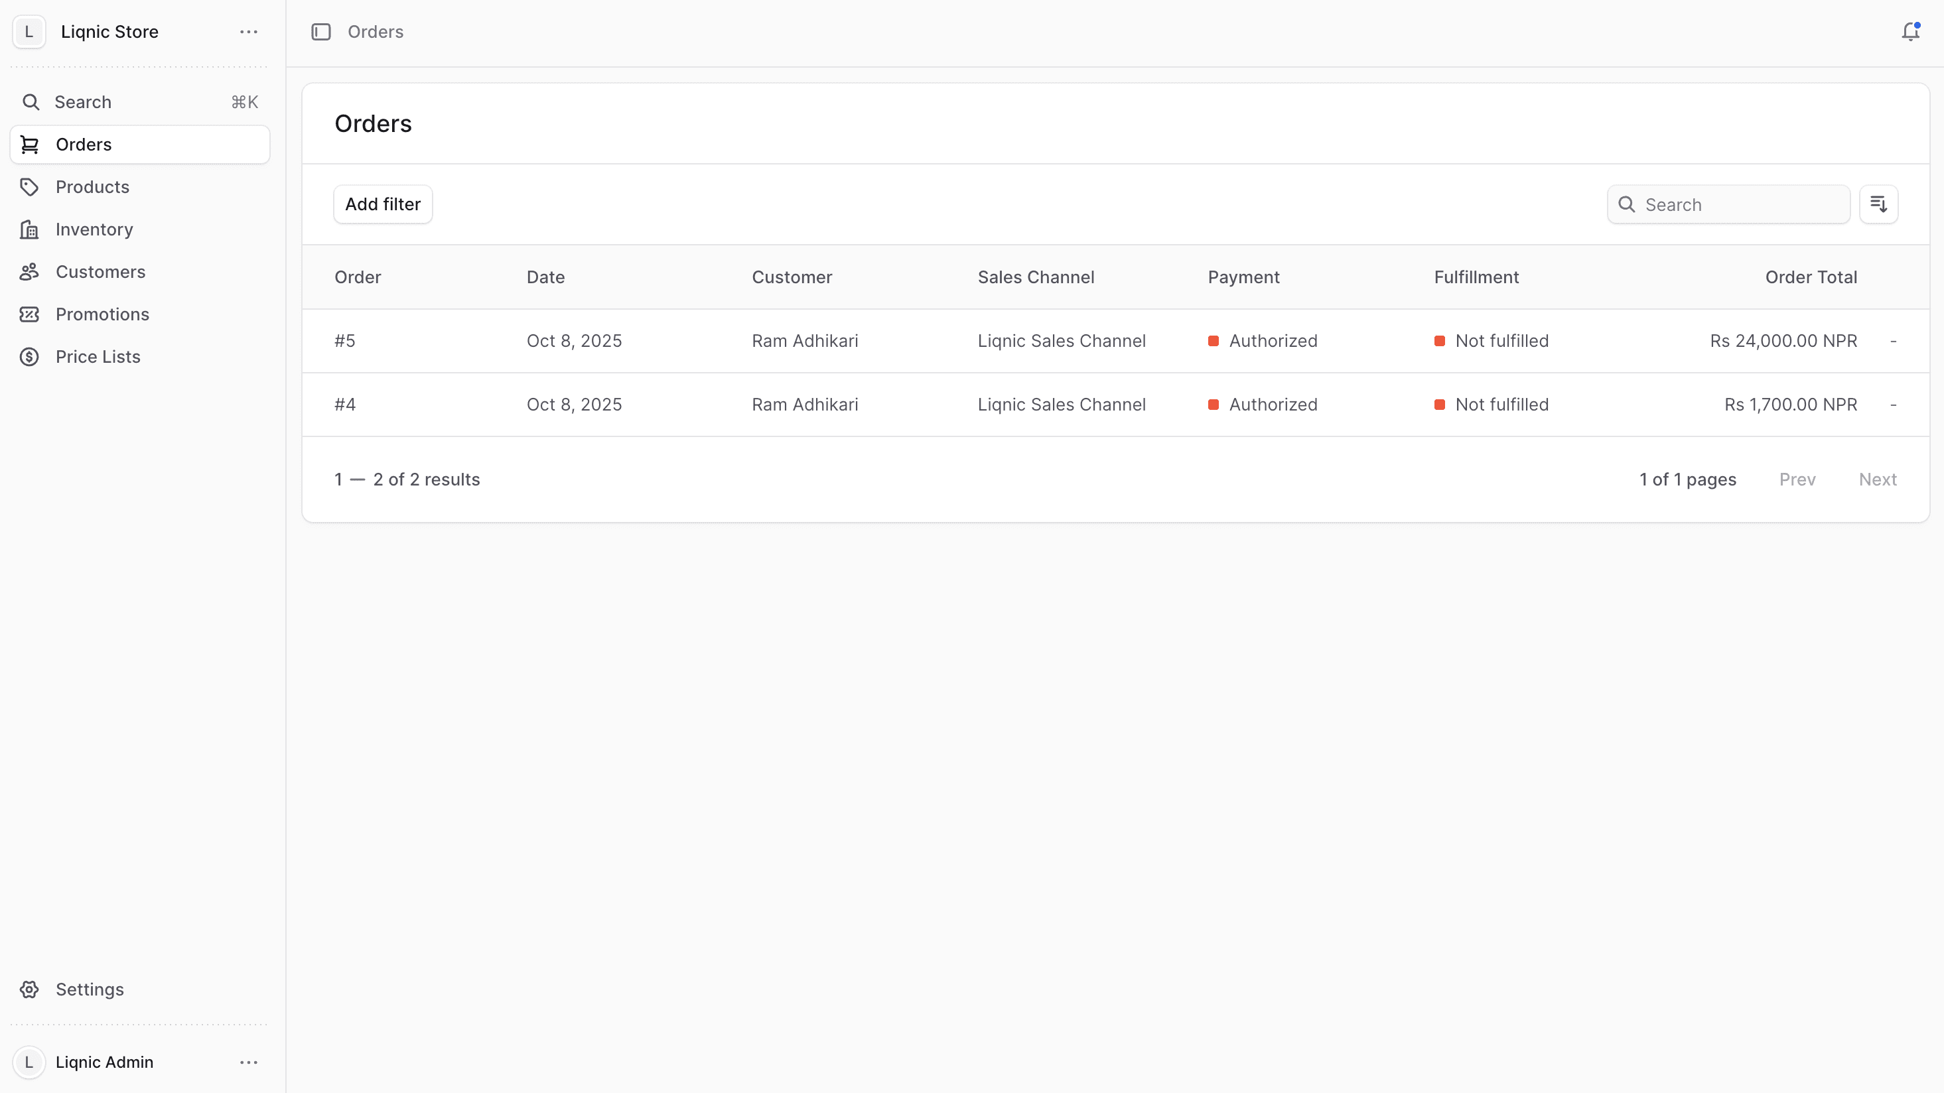Open the sort order icon beside search

pyautogui.click(x=1879, y=204)
